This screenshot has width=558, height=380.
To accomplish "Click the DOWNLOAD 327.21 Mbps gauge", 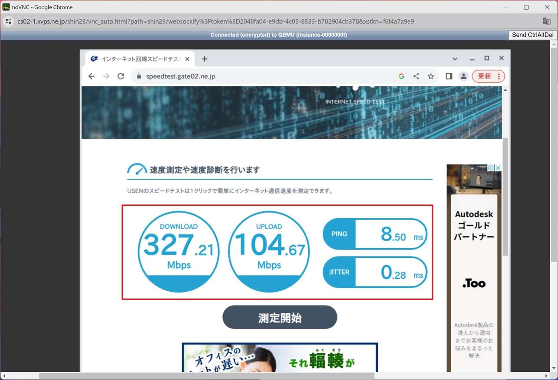I will coord(178,252).
